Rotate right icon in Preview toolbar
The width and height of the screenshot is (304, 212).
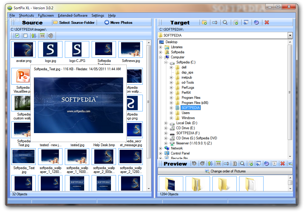[x=202, y=164]
